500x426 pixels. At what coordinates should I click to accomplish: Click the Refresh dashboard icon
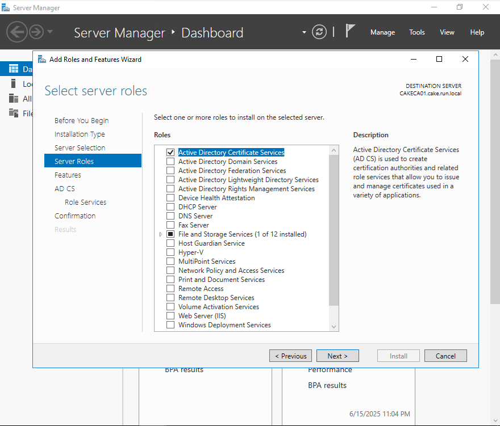(319, 32)
